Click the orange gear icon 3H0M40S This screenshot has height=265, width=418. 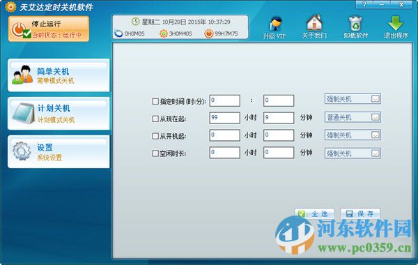164,33
